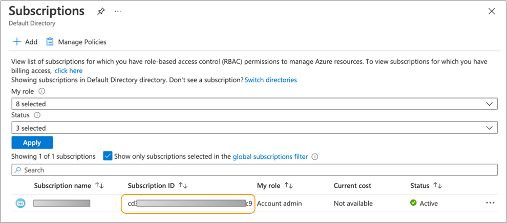Open the blurred subscription name entry

click(x=62, y=203)
